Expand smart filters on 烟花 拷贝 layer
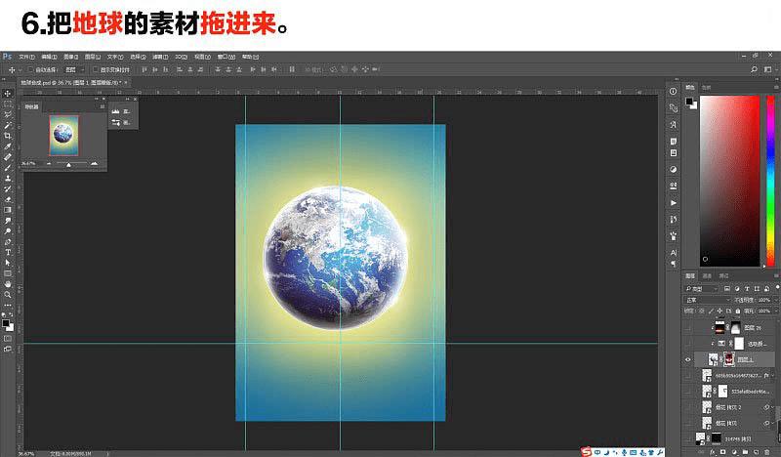Viewport: 781px width, 457px height. tap(773, 423)
